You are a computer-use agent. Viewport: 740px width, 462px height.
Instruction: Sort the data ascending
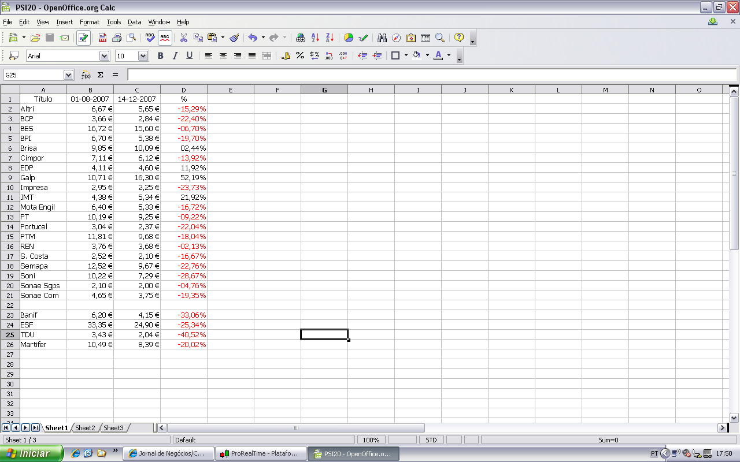tap(315, 38)
